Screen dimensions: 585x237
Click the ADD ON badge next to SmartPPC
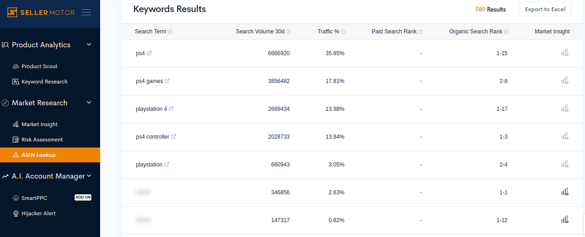[83, 198]
